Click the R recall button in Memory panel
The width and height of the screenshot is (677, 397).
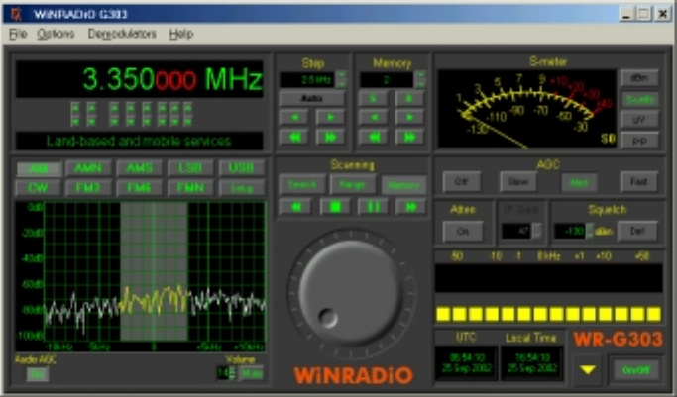(x=409, y=98)
